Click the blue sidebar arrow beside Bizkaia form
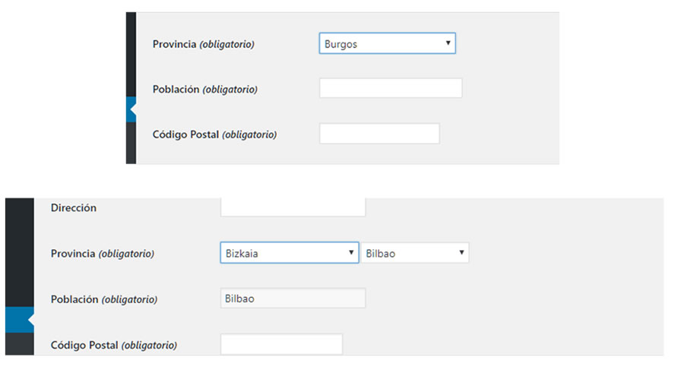Screen dimensions: 684x367 tap(20, 320)
